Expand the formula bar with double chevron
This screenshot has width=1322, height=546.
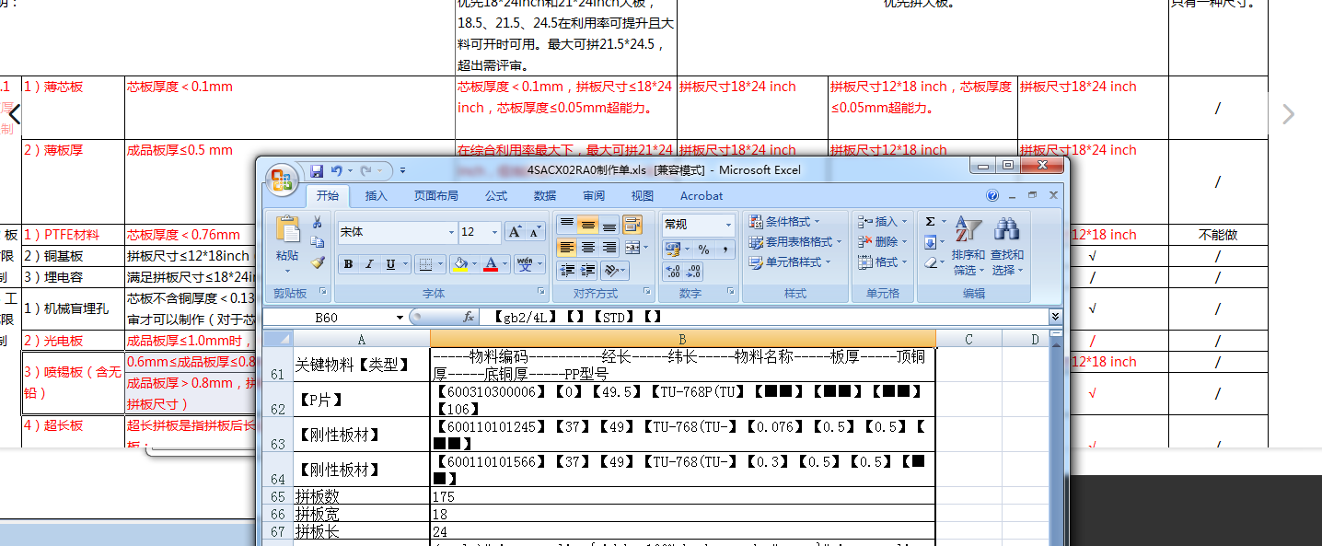1055,317
